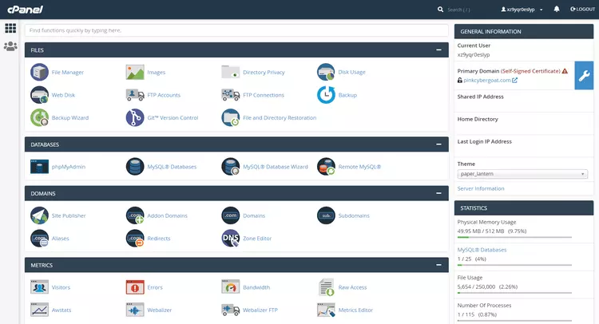Click the '1 / 115' processes value
The image size is (599, 324).
(466, 315)
